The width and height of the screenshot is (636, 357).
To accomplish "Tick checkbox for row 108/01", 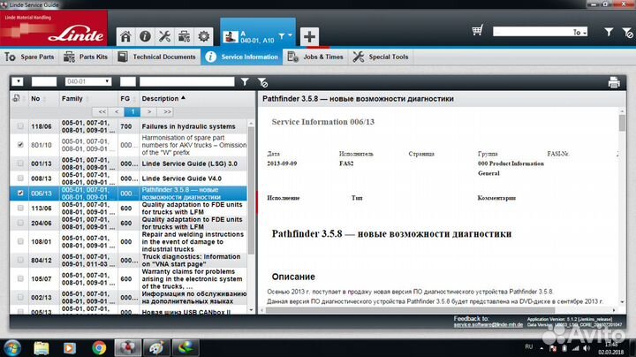I will coord(20,241).
